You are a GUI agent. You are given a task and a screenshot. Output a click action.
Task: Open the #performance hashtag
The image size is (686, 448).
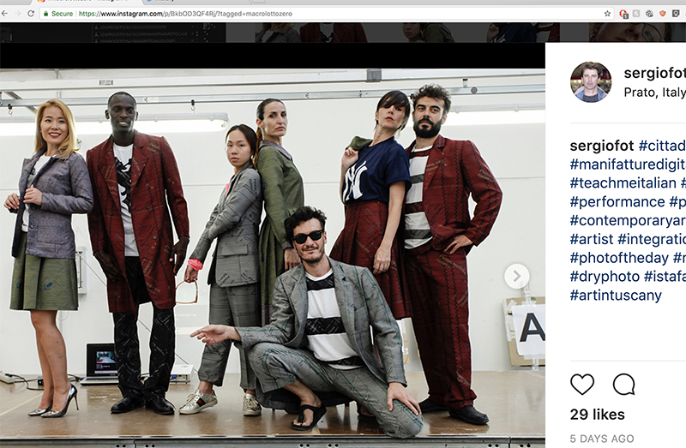[617, 201]
